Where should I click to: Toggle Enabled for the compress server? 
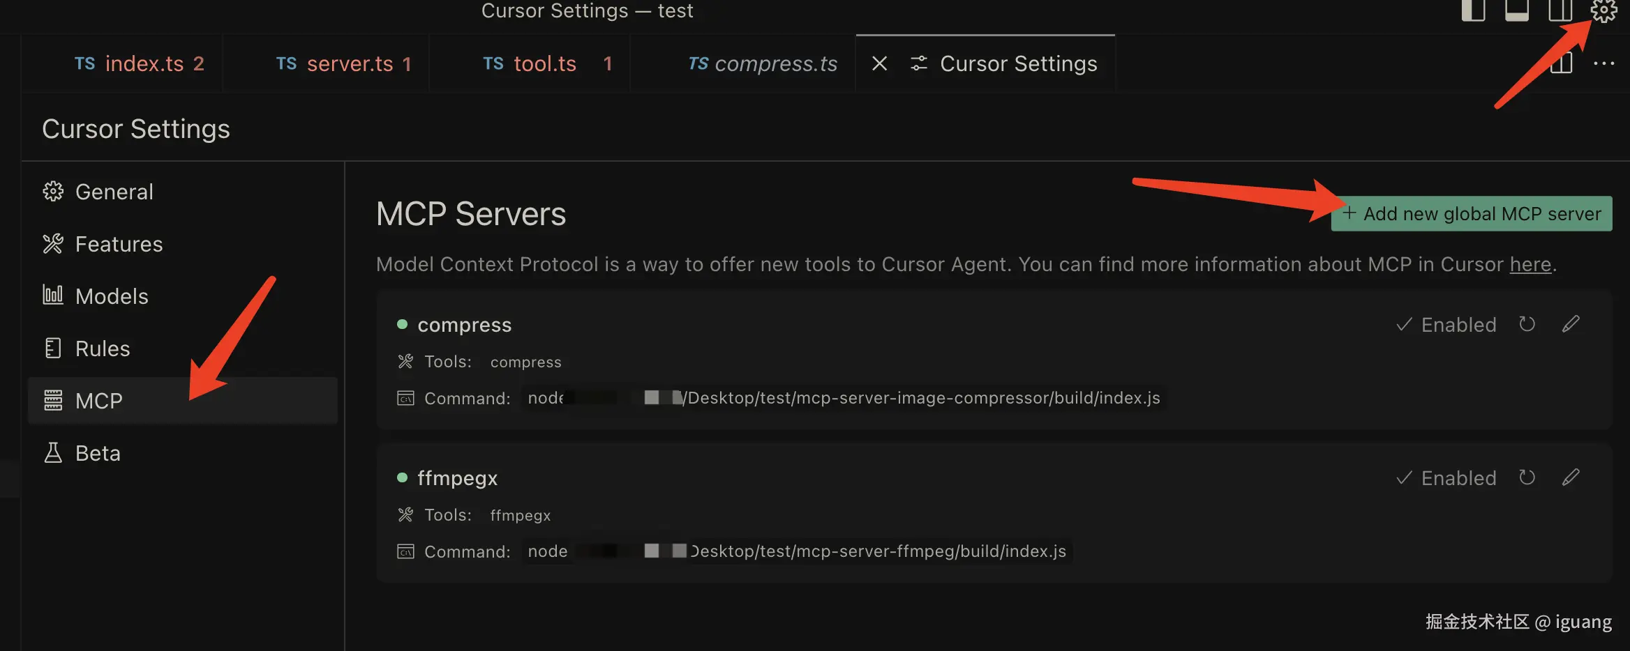(x=1446, y=325)
